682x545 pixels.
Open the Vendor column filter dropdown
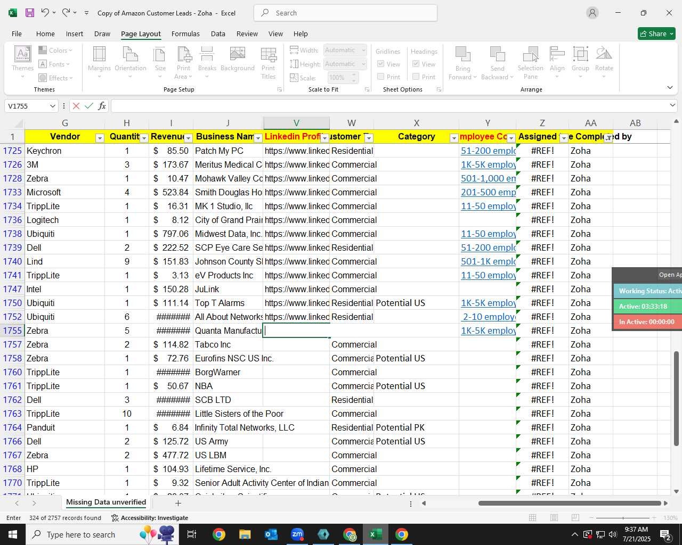click(100, 138)
